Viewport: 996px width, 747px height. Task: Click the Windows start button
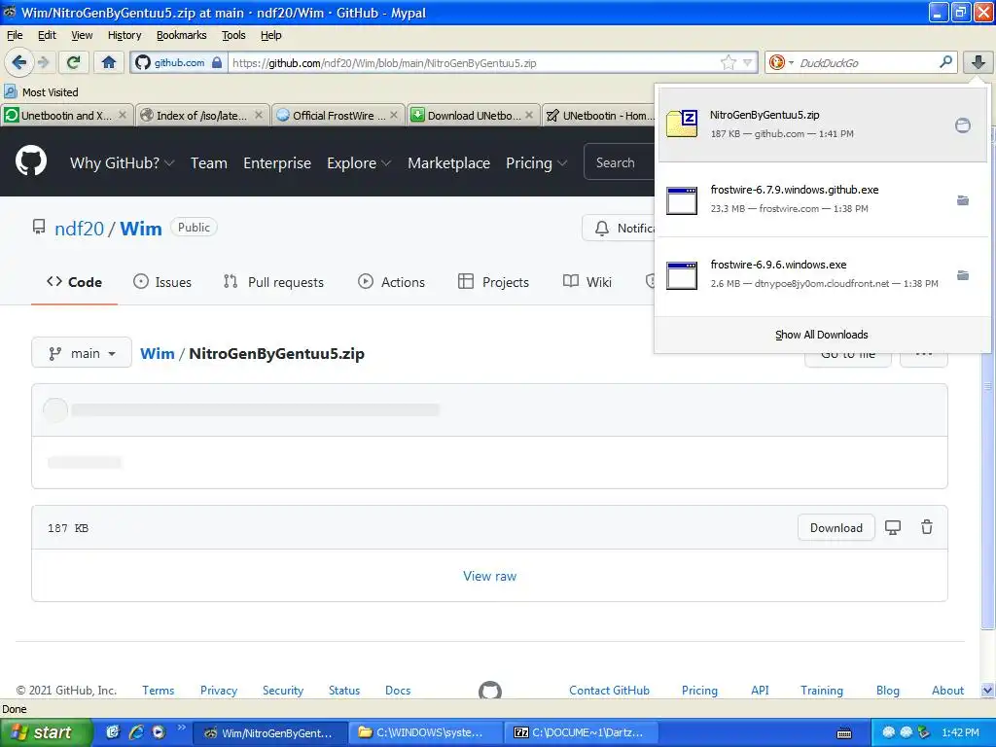[x=45, y=732]
